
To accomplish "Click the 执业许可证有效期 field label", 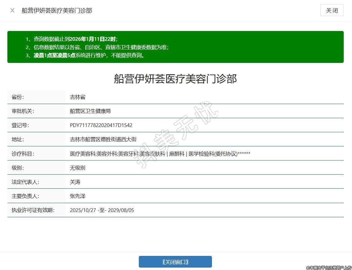I will pyautogui.click(x=33, y=210).
